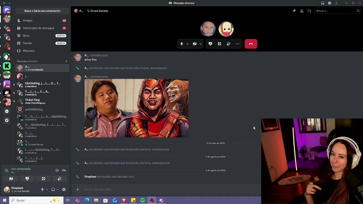Toggle noise suppression in voice panel
Screen dimensions: 363x204
tap(57, 170)
